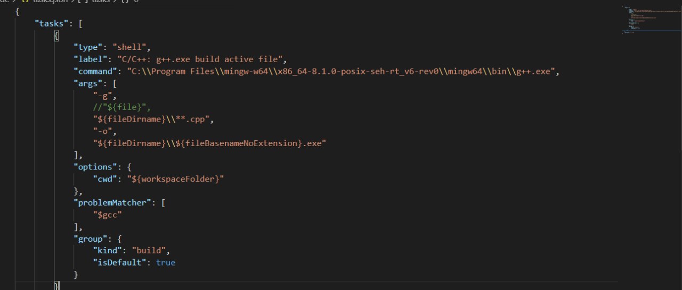Click the isDefault true value

pyautogui.click(x=165, y=262)
